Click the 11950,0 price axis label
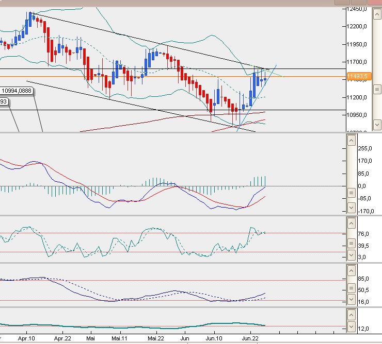Image resolution: width=382 pixels, height=344 pixels. (356, 44)
